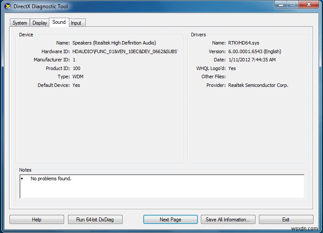Run 64-bit DxDiag
323x233 pixels.
pyautogui.click(x=95, y=220)
